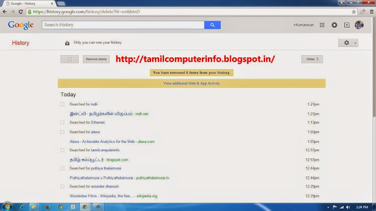Open File Explorer from taskbar
Image resolution: width=376 pixels, height=211 pixels.
[x=34, y=207]
